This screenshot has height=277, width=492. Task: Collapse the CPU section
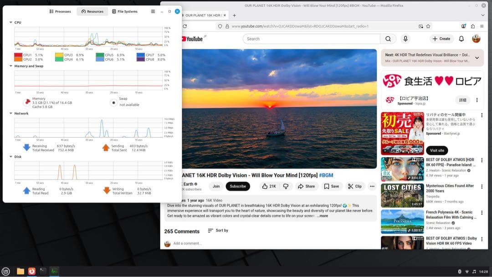(11, 22)
